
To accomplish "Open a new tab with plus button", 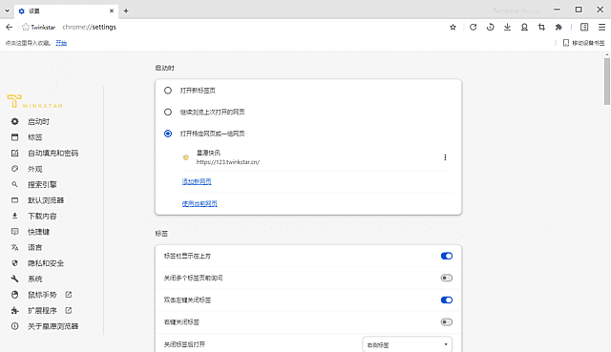I will click(126, 10).
